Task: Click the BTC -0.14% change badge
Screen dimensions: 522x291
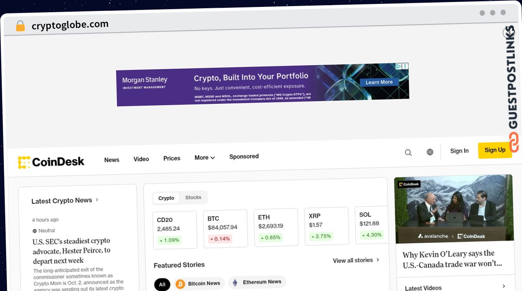Action: pyautogui.click(x=221, y=239)
